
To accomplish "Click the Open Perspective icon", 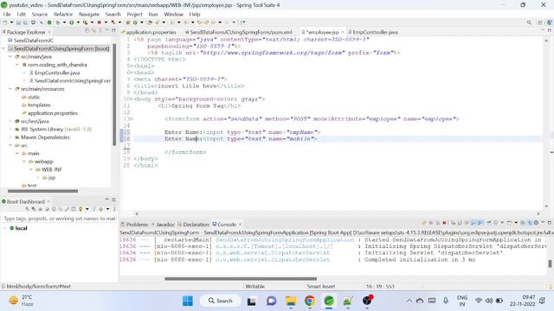I will (x=540, y=22).
